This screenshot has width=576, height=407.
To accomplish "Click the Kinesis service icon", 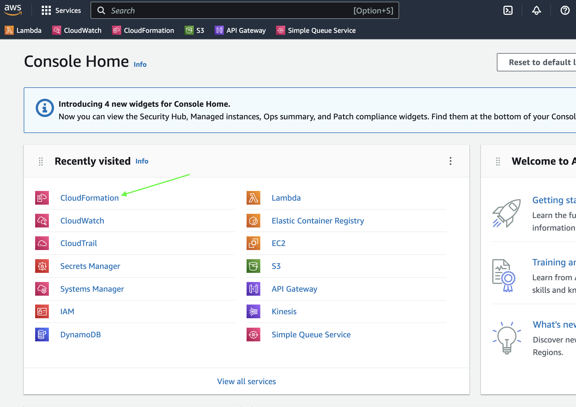I will click(253, 311).
